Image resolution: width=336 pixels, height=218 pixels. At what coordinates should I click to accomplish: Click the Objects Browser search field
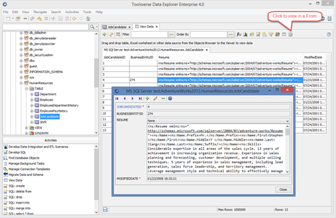pyautogui.click(x=46, y=27)
